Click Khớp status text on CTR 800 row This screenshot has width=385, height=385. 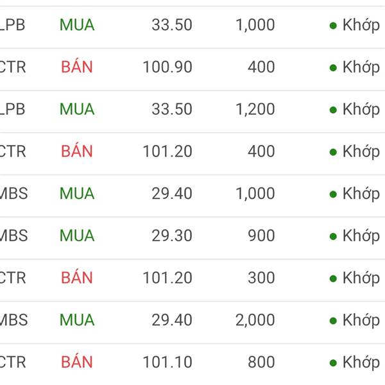[361, 363]
